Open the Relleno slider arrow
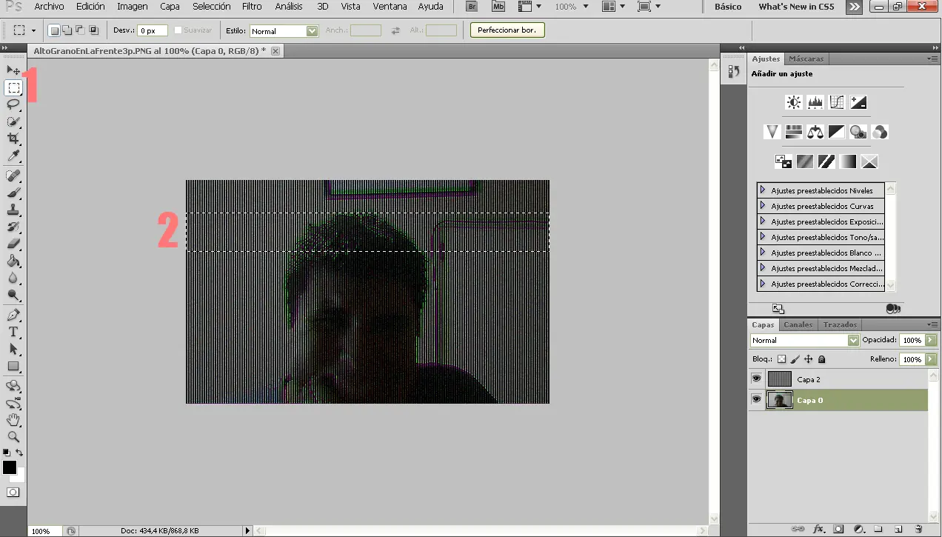Screen dimensions: 942x537 [931, 359]
